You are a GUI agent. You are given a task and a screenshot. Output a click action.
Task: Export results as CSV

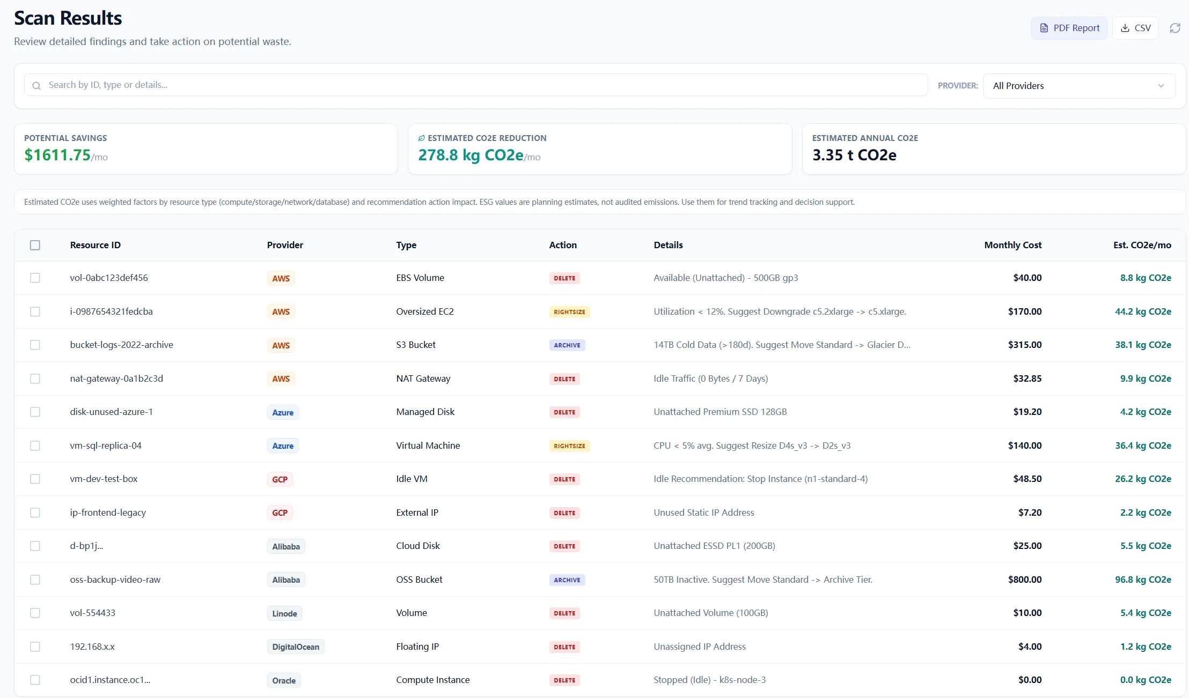click(x=1135, y=28)
